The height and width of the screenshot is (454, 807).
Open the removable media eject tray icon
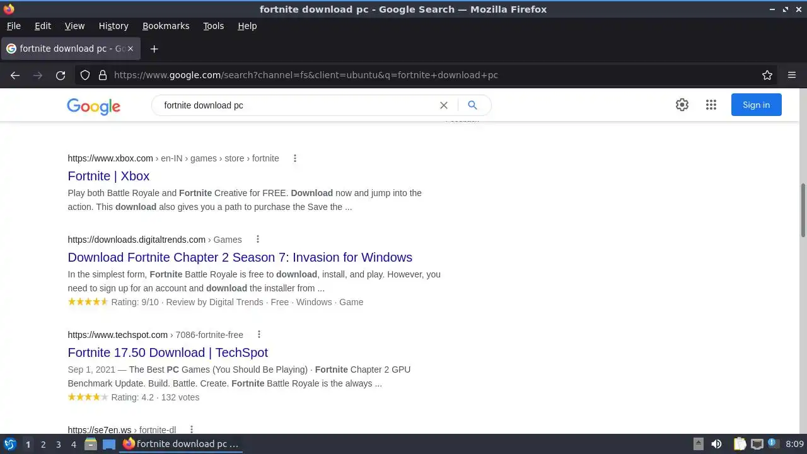(x=698, y=444)
